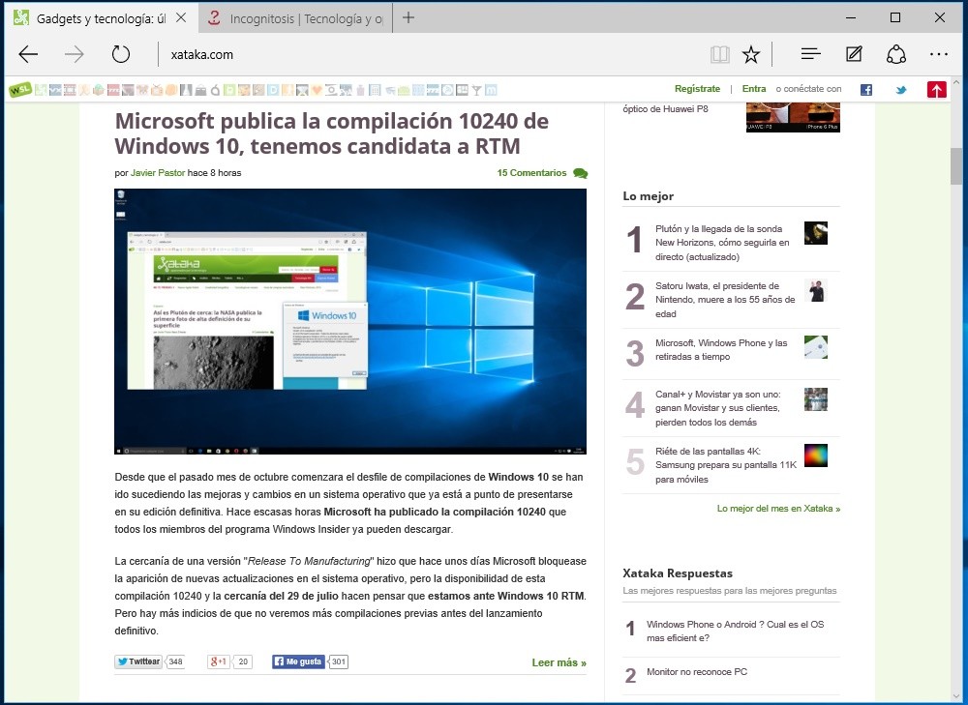
Task: Open the Canal+ y Movistar article
Action: click(717, 408)
